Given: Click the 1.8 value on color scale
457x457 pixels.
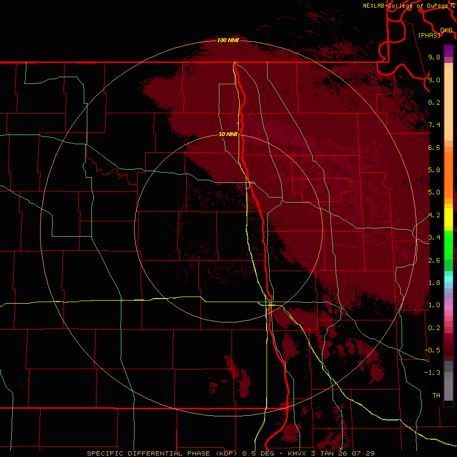Looking at the screenshot, I should coord(434,283).
